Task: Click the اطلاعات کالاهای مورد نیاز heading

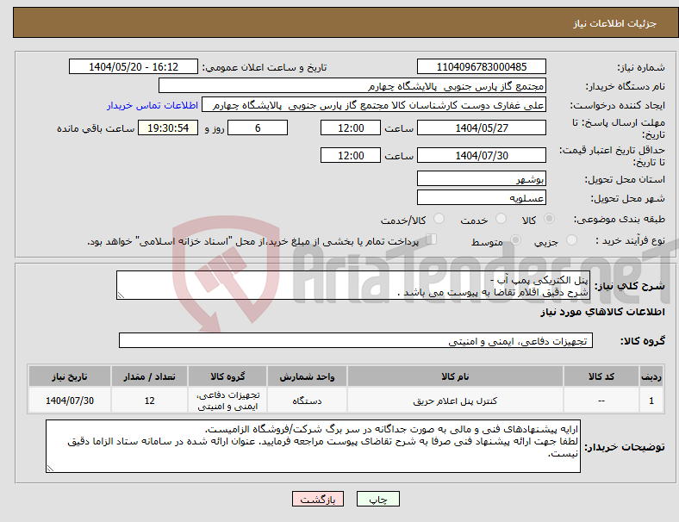Action: [602, 312]
